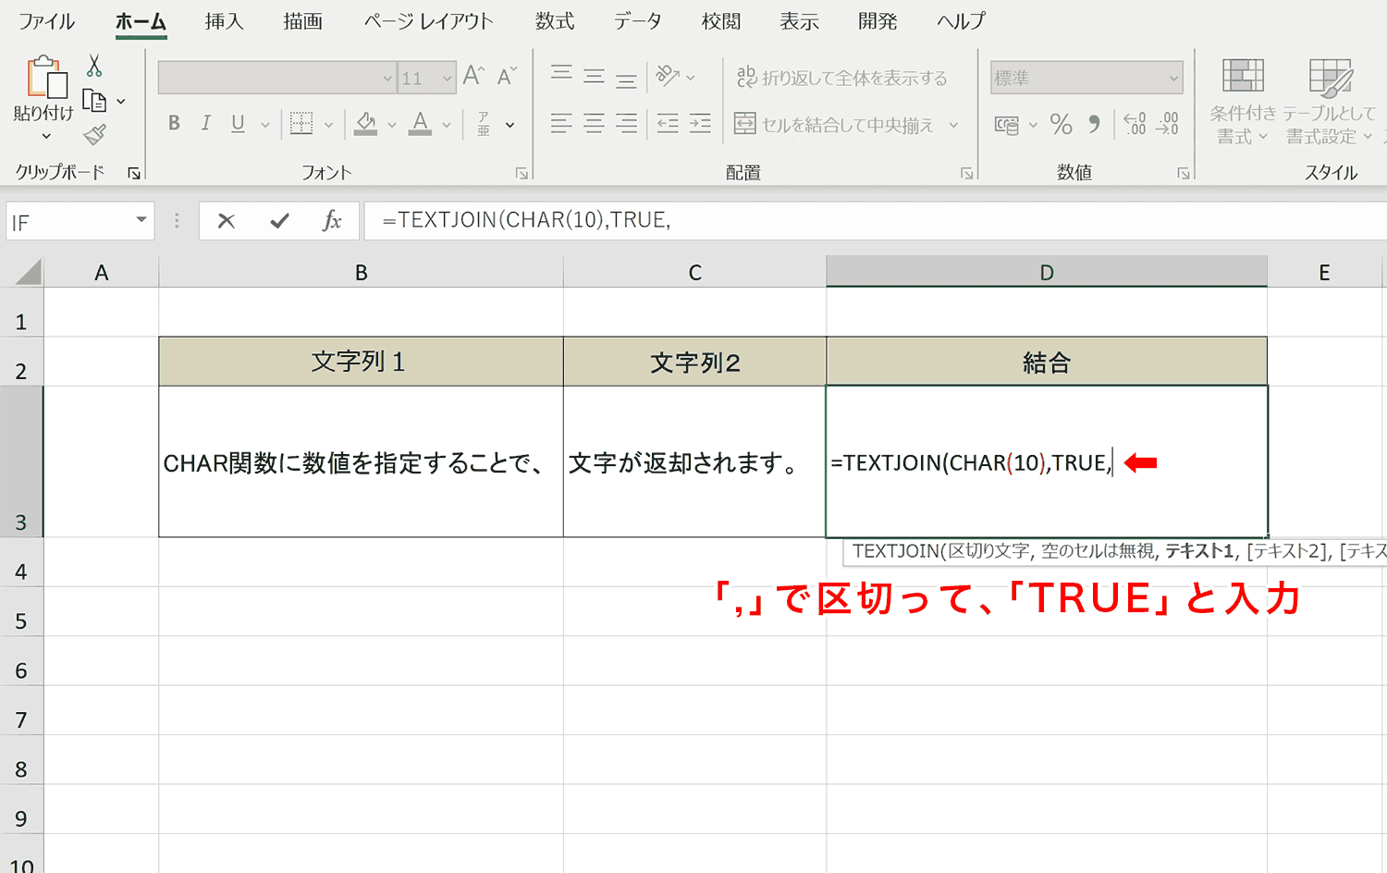Open the 配置 dialog launcher

(966, 173)
